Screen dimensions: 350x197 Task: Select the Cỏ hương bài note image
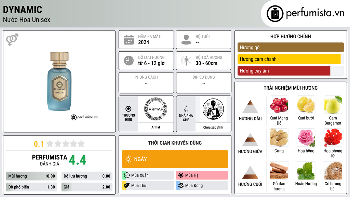click(333, 170)
